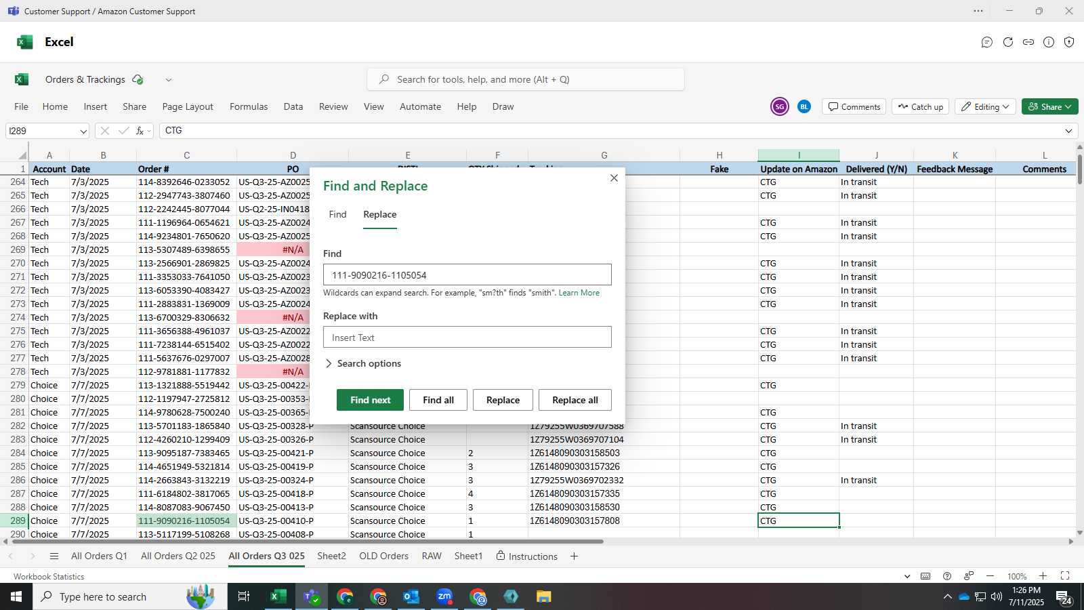Screen dimensions: 1084x610
Task: Switch to All Orders Q2 025 sheet
Action: (x=178, y=556)
